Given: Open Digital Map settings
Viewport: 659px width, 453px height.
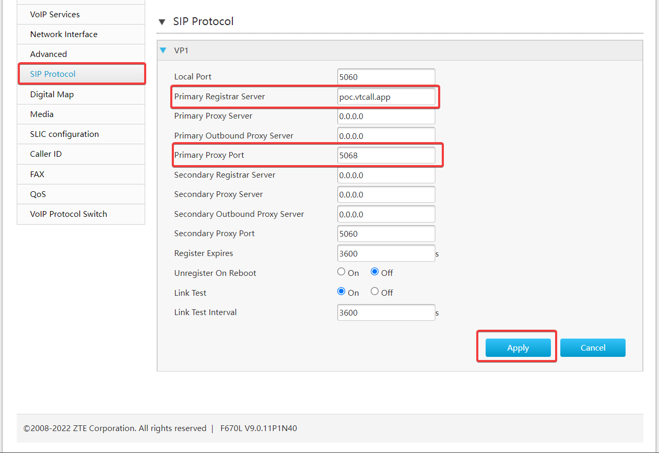Looking at the screenshot, I should [x=52, y=94].
